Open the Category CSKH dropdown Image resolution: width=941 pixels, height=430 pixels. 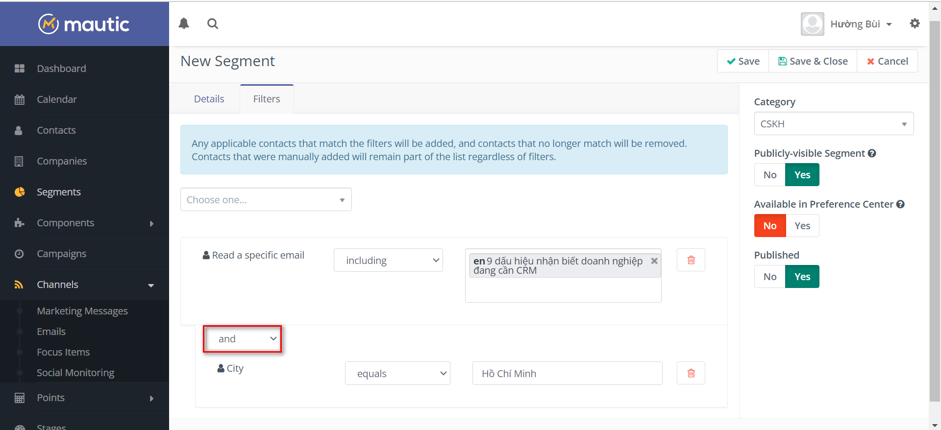tap(833, 124)
